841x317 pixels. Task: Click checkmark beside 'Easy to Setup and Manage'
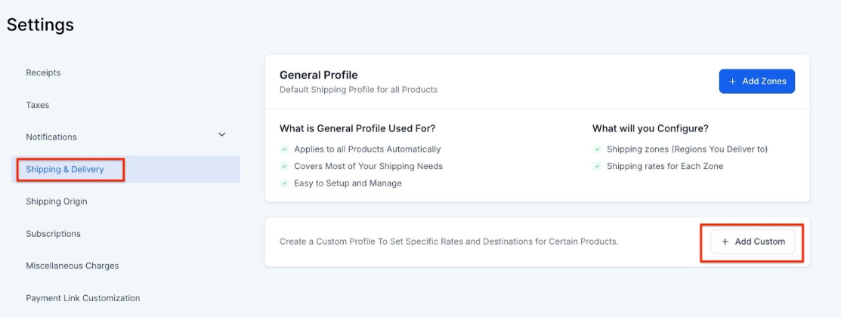tap(284, 183)
